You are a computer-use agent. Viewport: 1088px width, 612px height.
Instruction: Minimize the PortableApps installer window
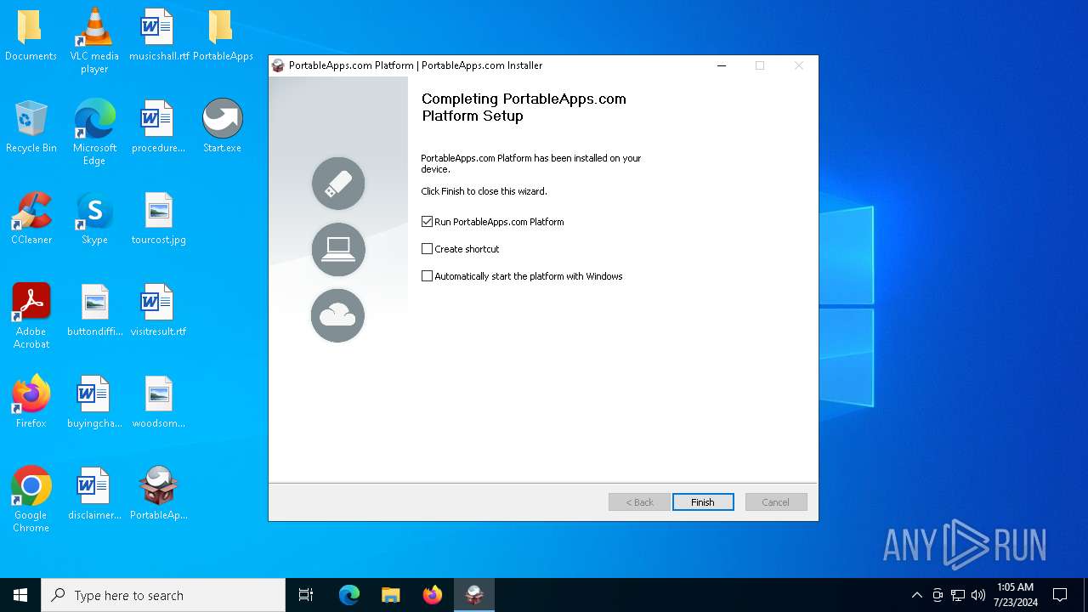(722, 65)
